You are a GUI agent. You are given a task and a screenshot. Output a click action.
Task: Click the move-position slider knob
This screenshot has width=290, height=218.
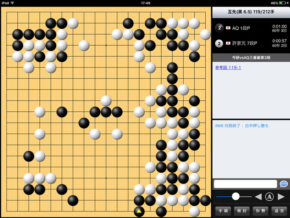coord(236,196)
